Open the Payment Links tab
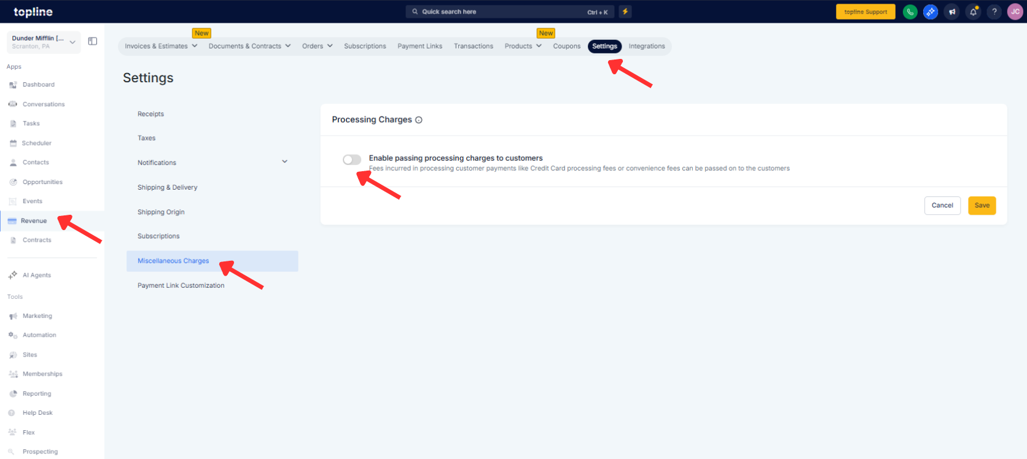Image resolution: width=1027 pixels, height=459 pixels. pos(420,46)
